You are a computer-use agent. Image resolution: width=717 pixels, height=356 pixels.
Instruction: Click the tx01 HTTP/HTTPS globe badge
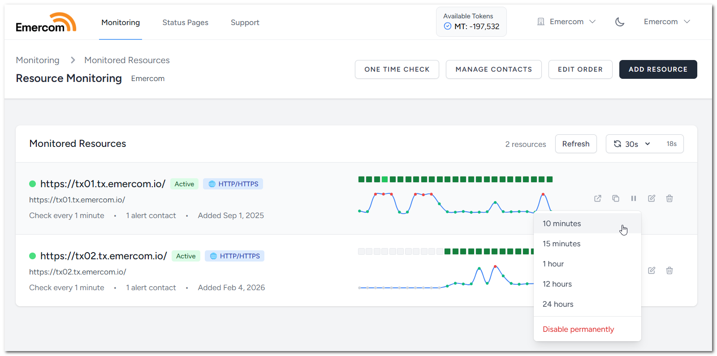233,184
